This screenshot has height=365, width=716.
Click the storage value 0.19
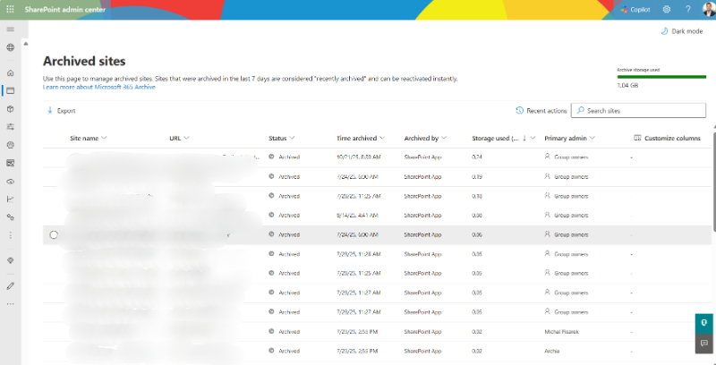pos(477,176)
